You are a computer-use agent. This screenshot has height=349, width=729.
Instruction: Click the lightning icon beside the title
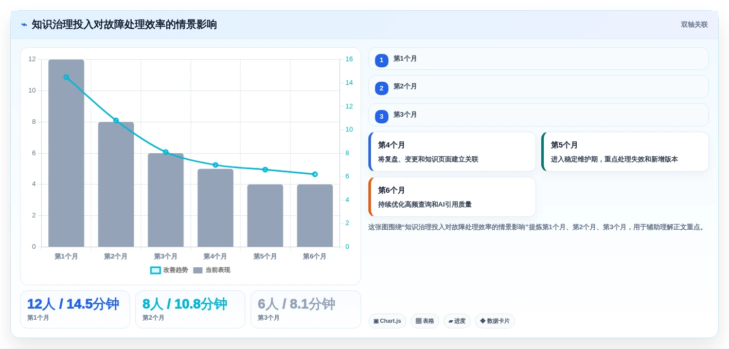click(x=24, y=25)
